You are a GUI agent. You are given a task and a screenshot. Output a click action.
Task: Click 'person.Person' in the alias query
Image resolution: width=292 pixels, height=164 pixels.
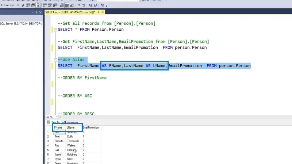pos(235,66)
